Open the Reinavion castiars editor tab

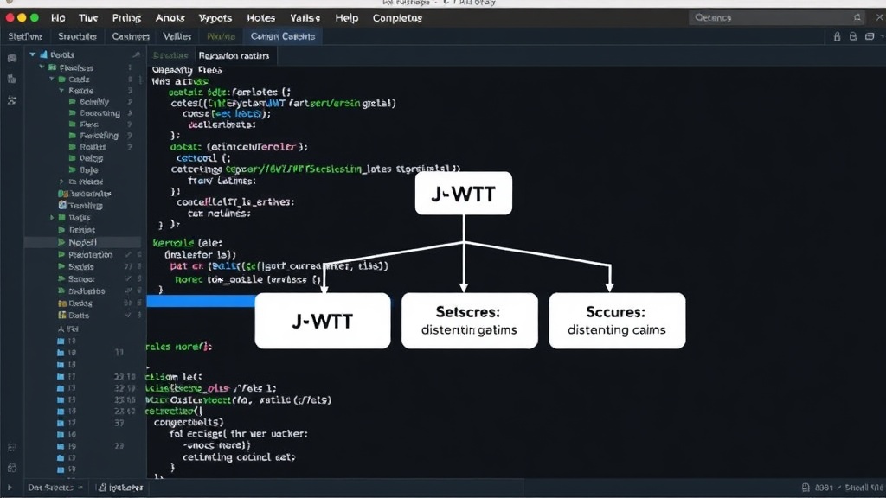pyautogui.click(x=234, y=56)
